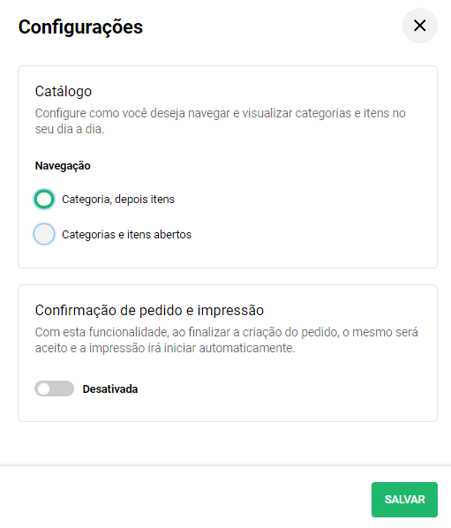Click the "Navegação" subsection label
This screenshot has height=528, width=451.
(x=63, y=166)
